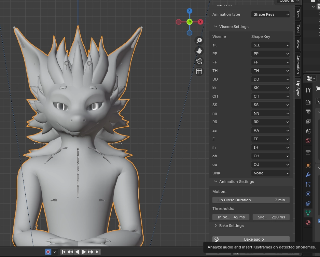Open the Modifiers wrench properties tab
Image resolution: width=320 pixels, height=257 pixels.
pyautogui.click(x=308, y=175)
